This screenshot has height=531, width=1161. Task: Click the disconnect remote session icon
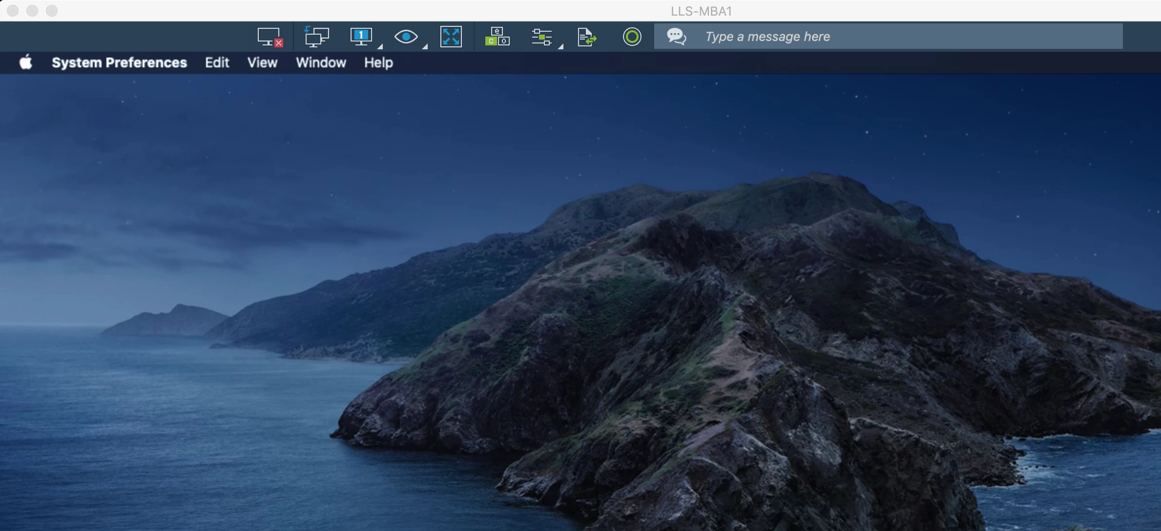pos(270,37)
